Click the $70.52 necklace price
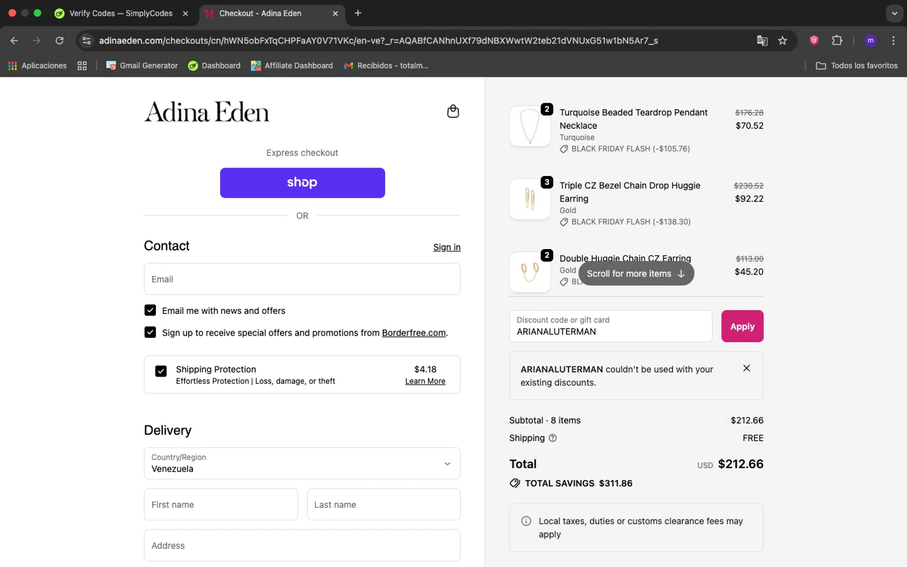 coord(749,126)
